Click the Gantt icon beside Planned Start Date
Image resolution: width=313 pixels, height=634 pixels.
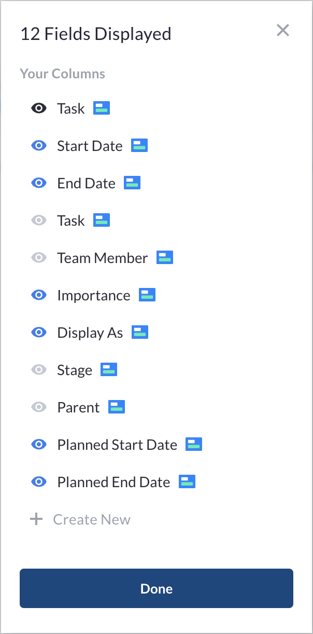pos(194,444)
